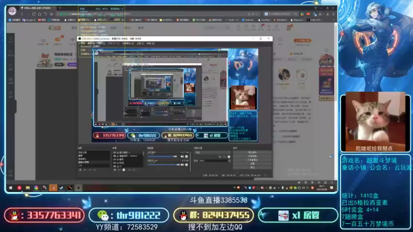Click OBS exit control button
Image resolution: width=413 pixels, height=232 pixels.
(x=252, y=167)
